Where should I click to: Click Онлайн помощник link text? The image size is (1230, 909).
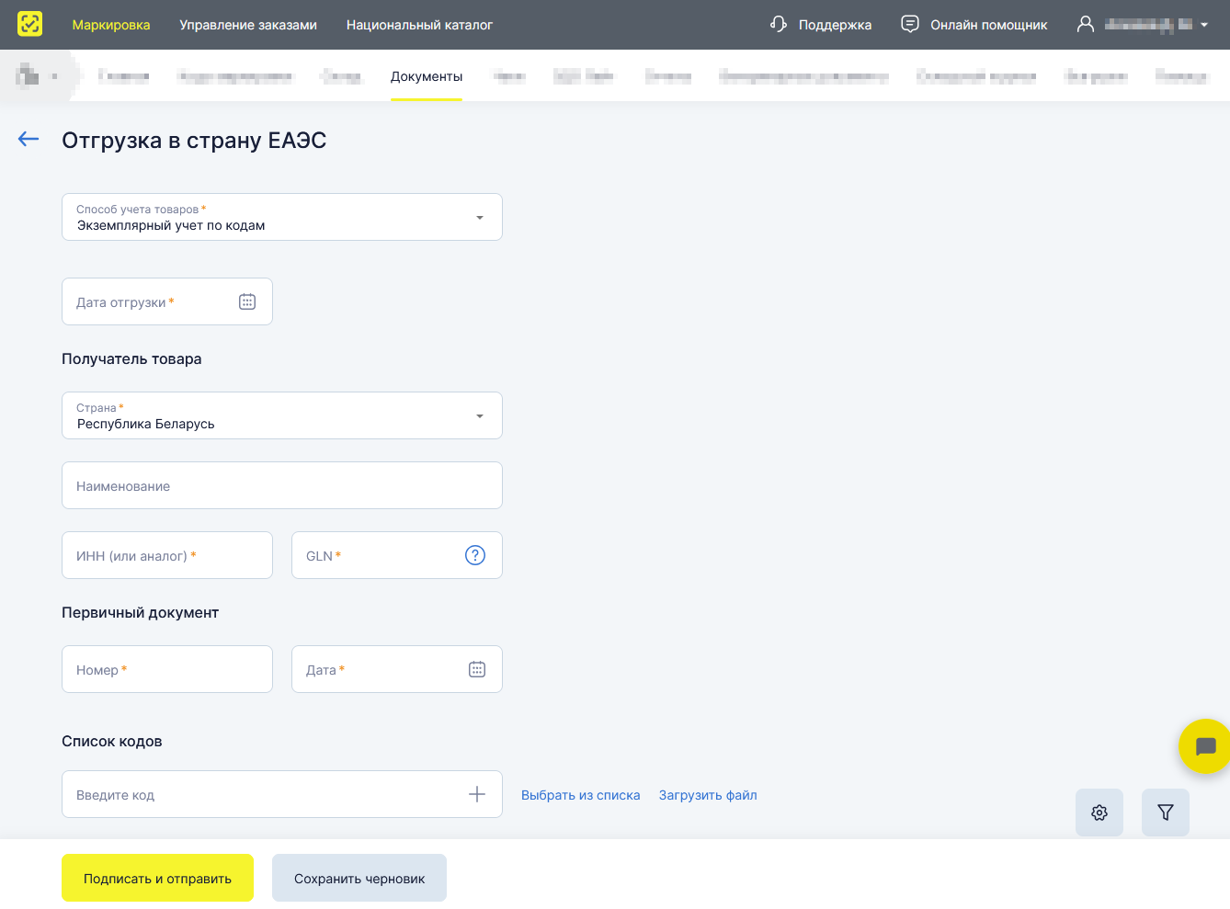point(989,25)
